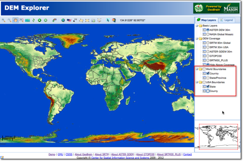Viewport: 243px width, 161px height.
Task: Open the CSISS footer link
Action: point(69,154)
